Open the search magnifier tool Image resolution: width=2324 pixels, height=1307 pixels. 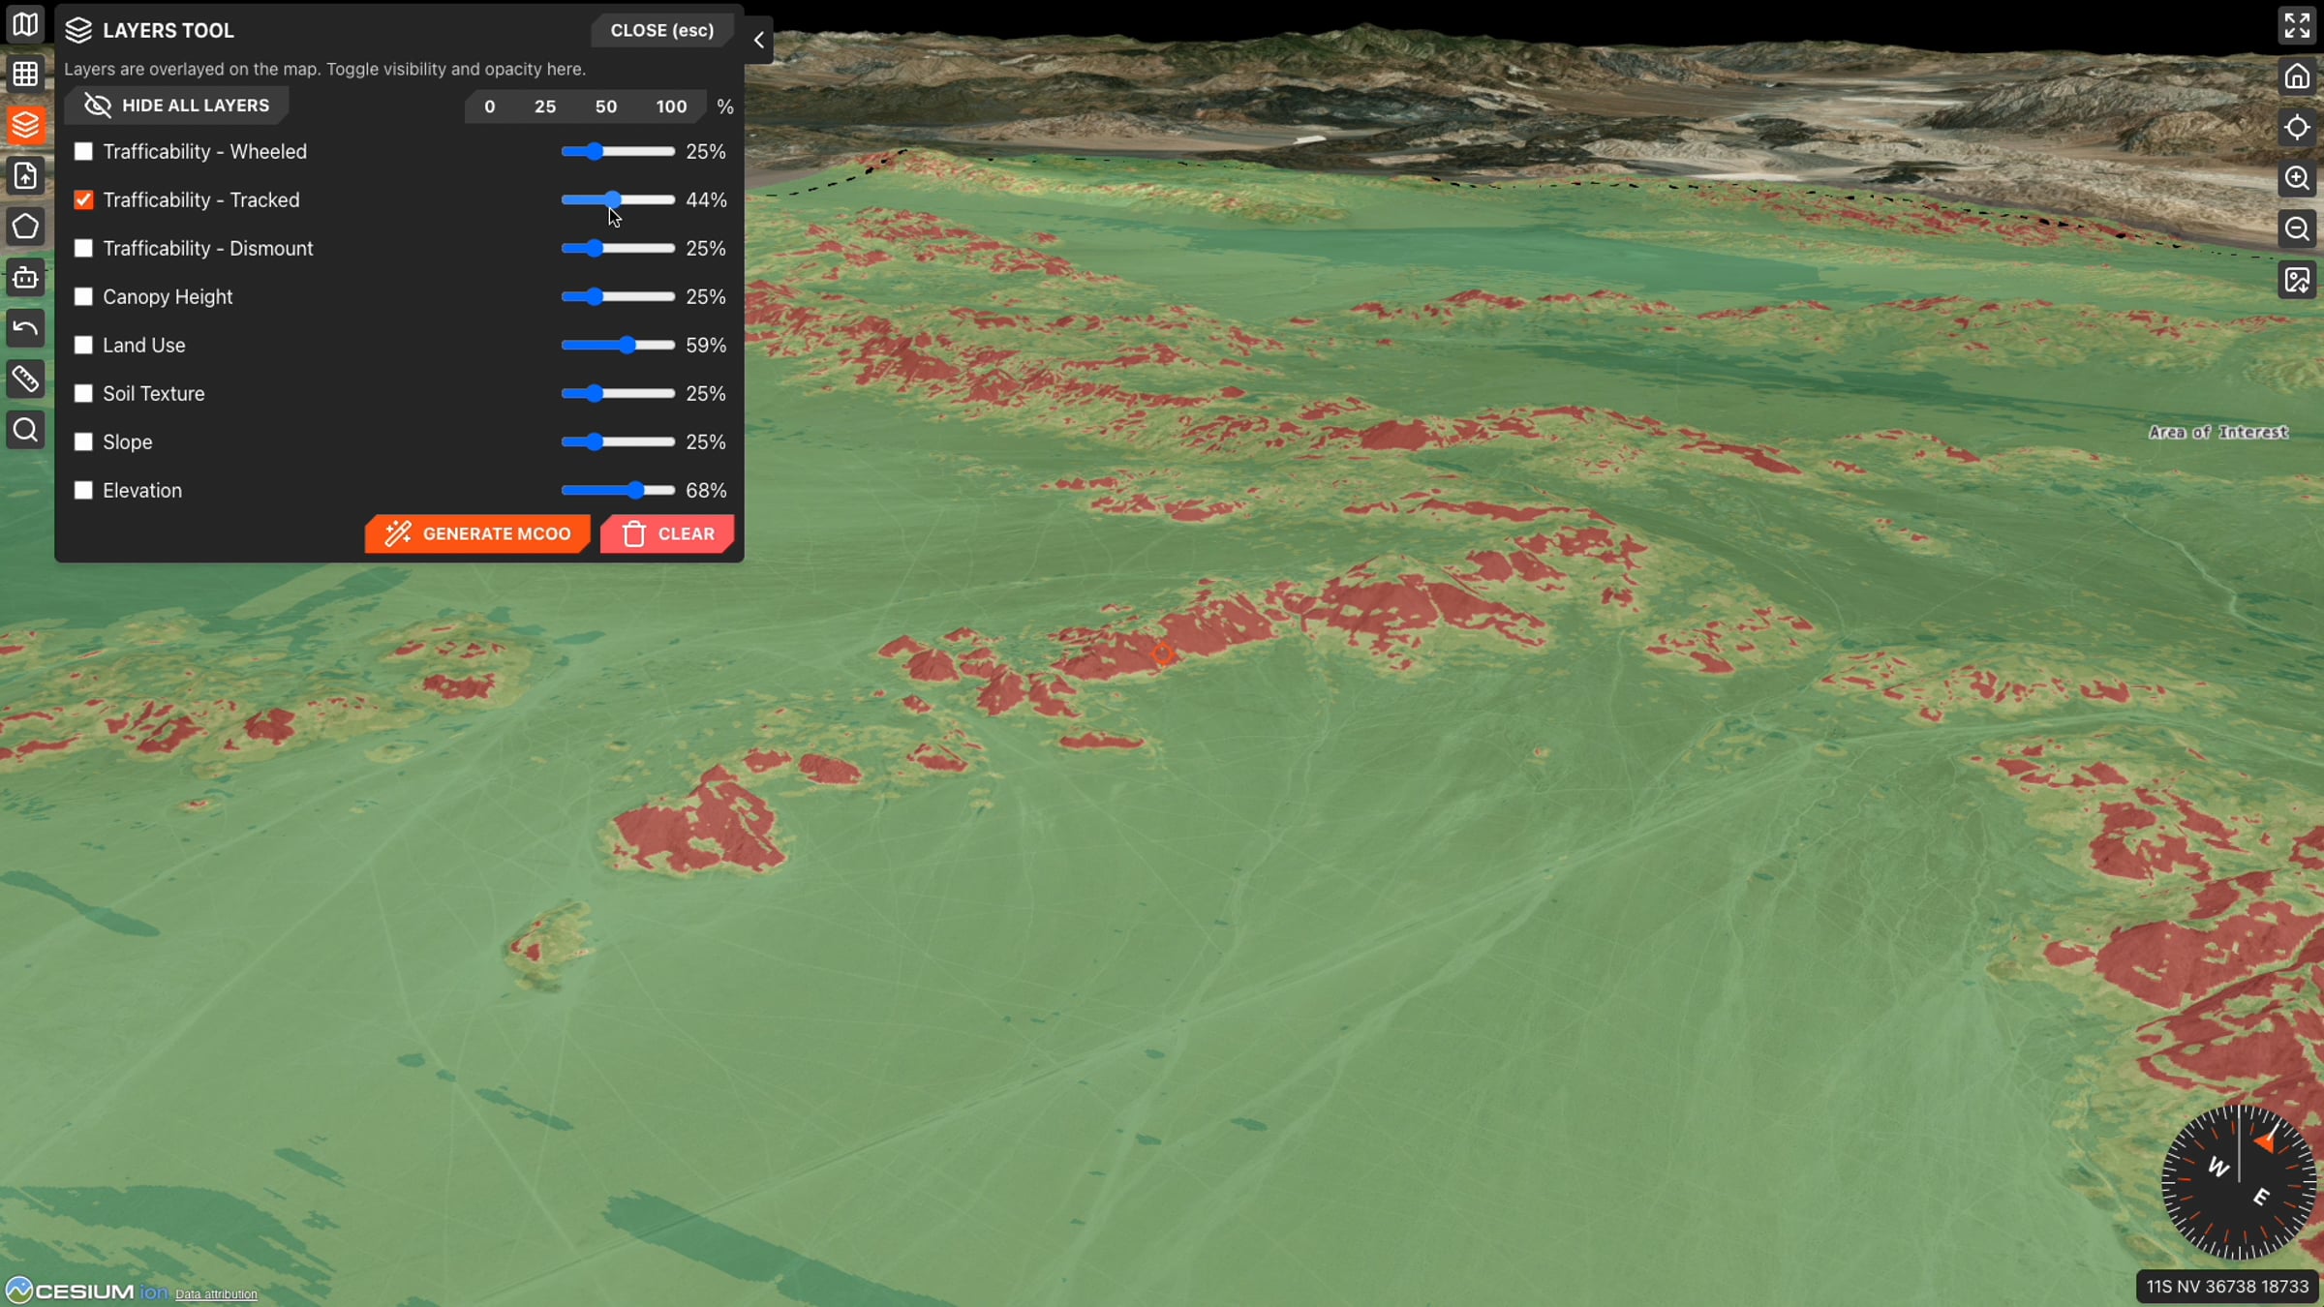click(25, 430)
